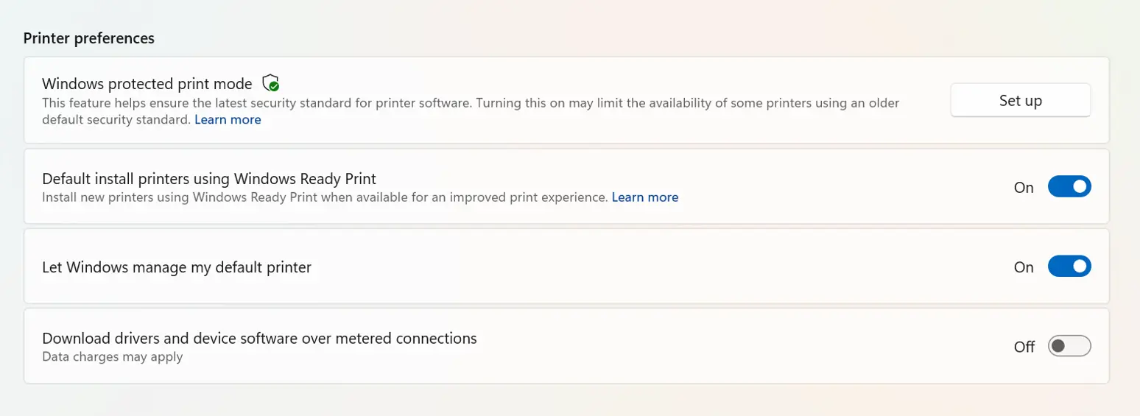Click the Data charges may apply note
The image size is (1140, 416).
point(112,357)
